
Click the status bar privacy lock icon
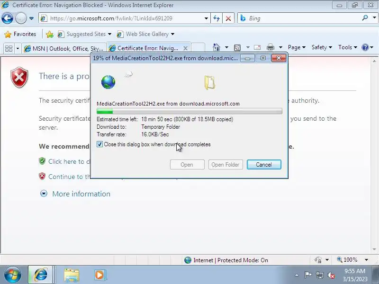318,260
